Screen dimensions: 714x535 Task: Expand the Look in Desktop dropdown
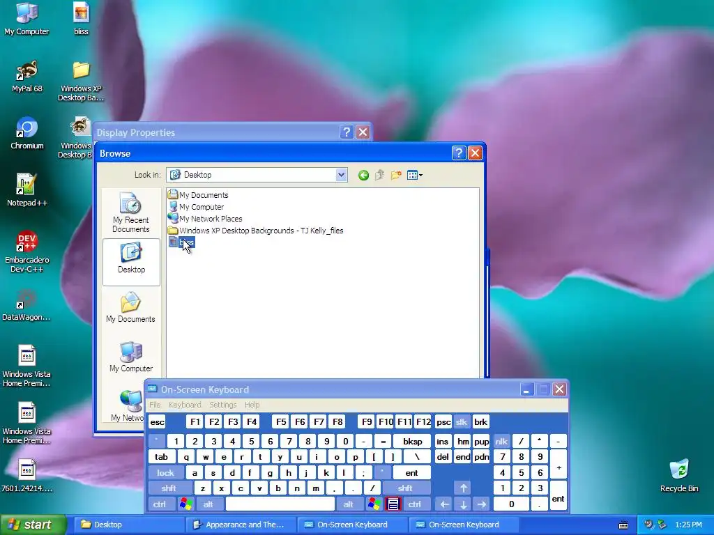pos(341,175)
